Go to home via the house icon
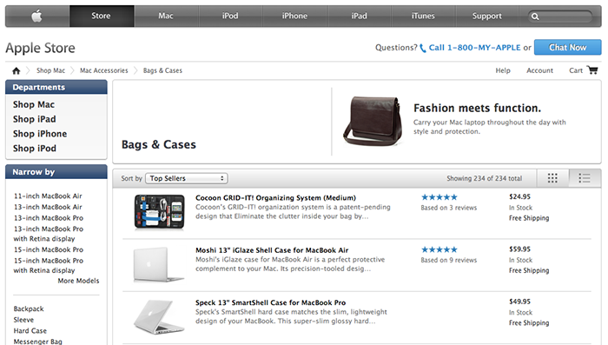Screen dimensions: 608x345 (x=16, y=70)
